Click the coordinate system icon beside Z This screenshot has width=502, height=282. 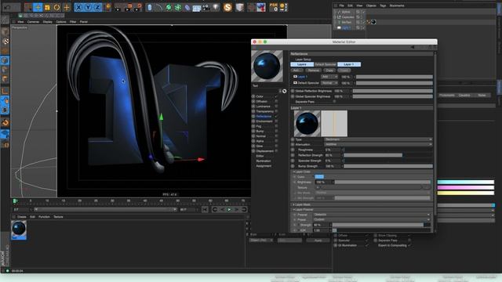tap(107, 7)
